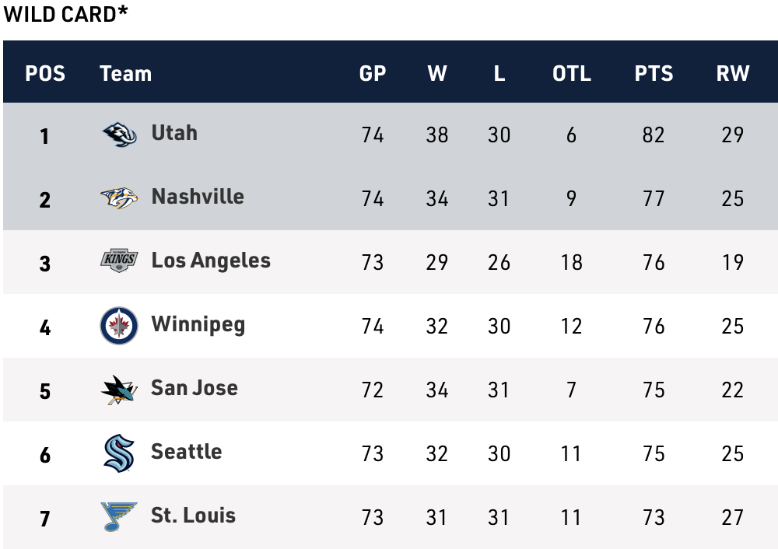This screenshot has height=549, width=778.
Task: Click the OTL column header
Action: pyautogui.click(x=571, y=74)
